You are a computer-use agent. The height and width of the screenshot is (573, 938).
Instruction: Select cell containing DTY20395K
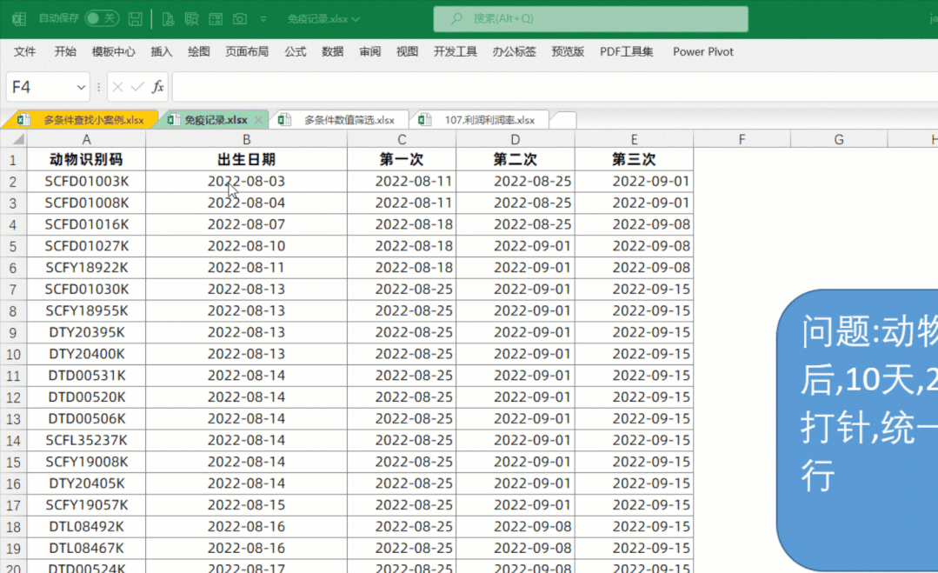tap(86, 332)
